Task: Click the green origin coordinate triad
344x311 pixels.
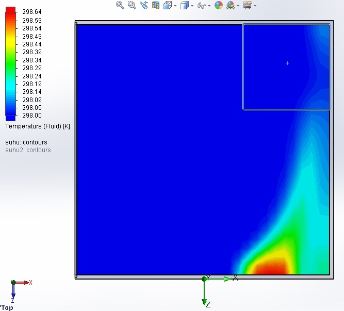Action: (x=219, y=290)
